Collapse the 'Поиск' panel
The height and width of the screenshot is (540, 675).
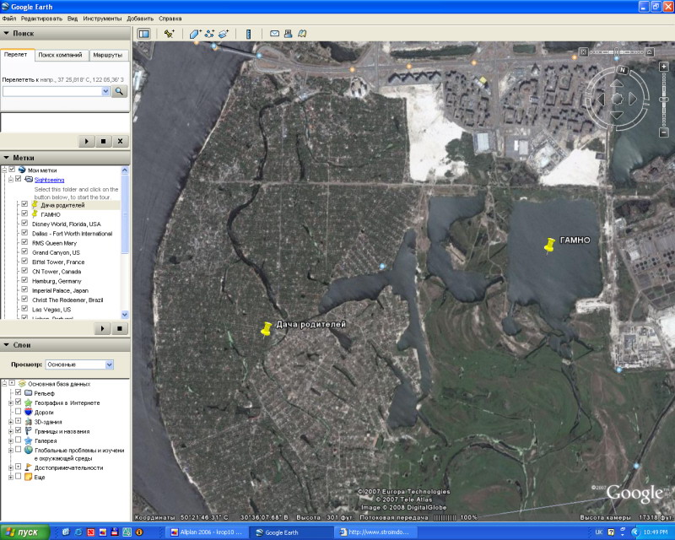(x=7, y=33)
